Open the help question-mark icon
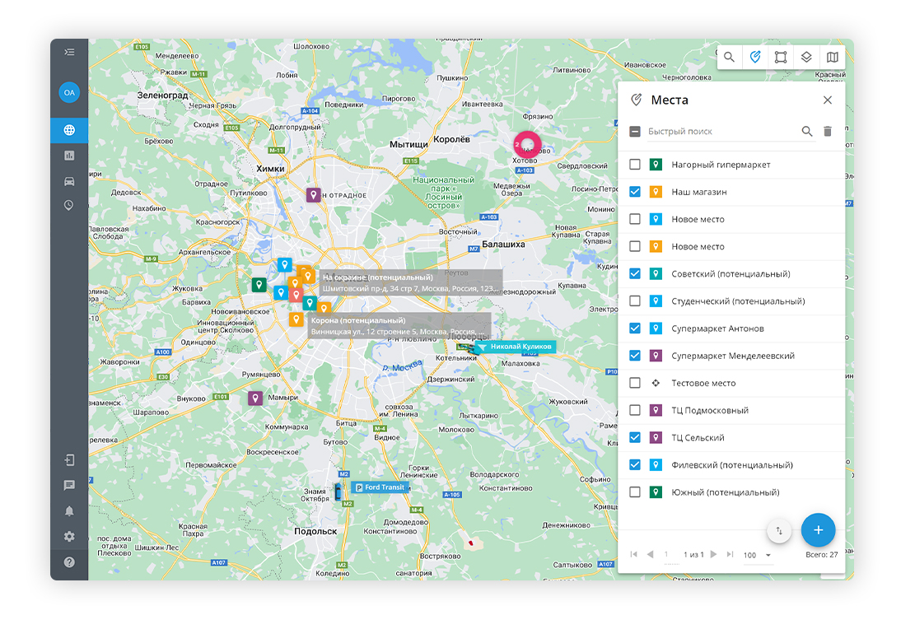The width and height of the screenshot is (901, 629). click(x=69, y=562)
